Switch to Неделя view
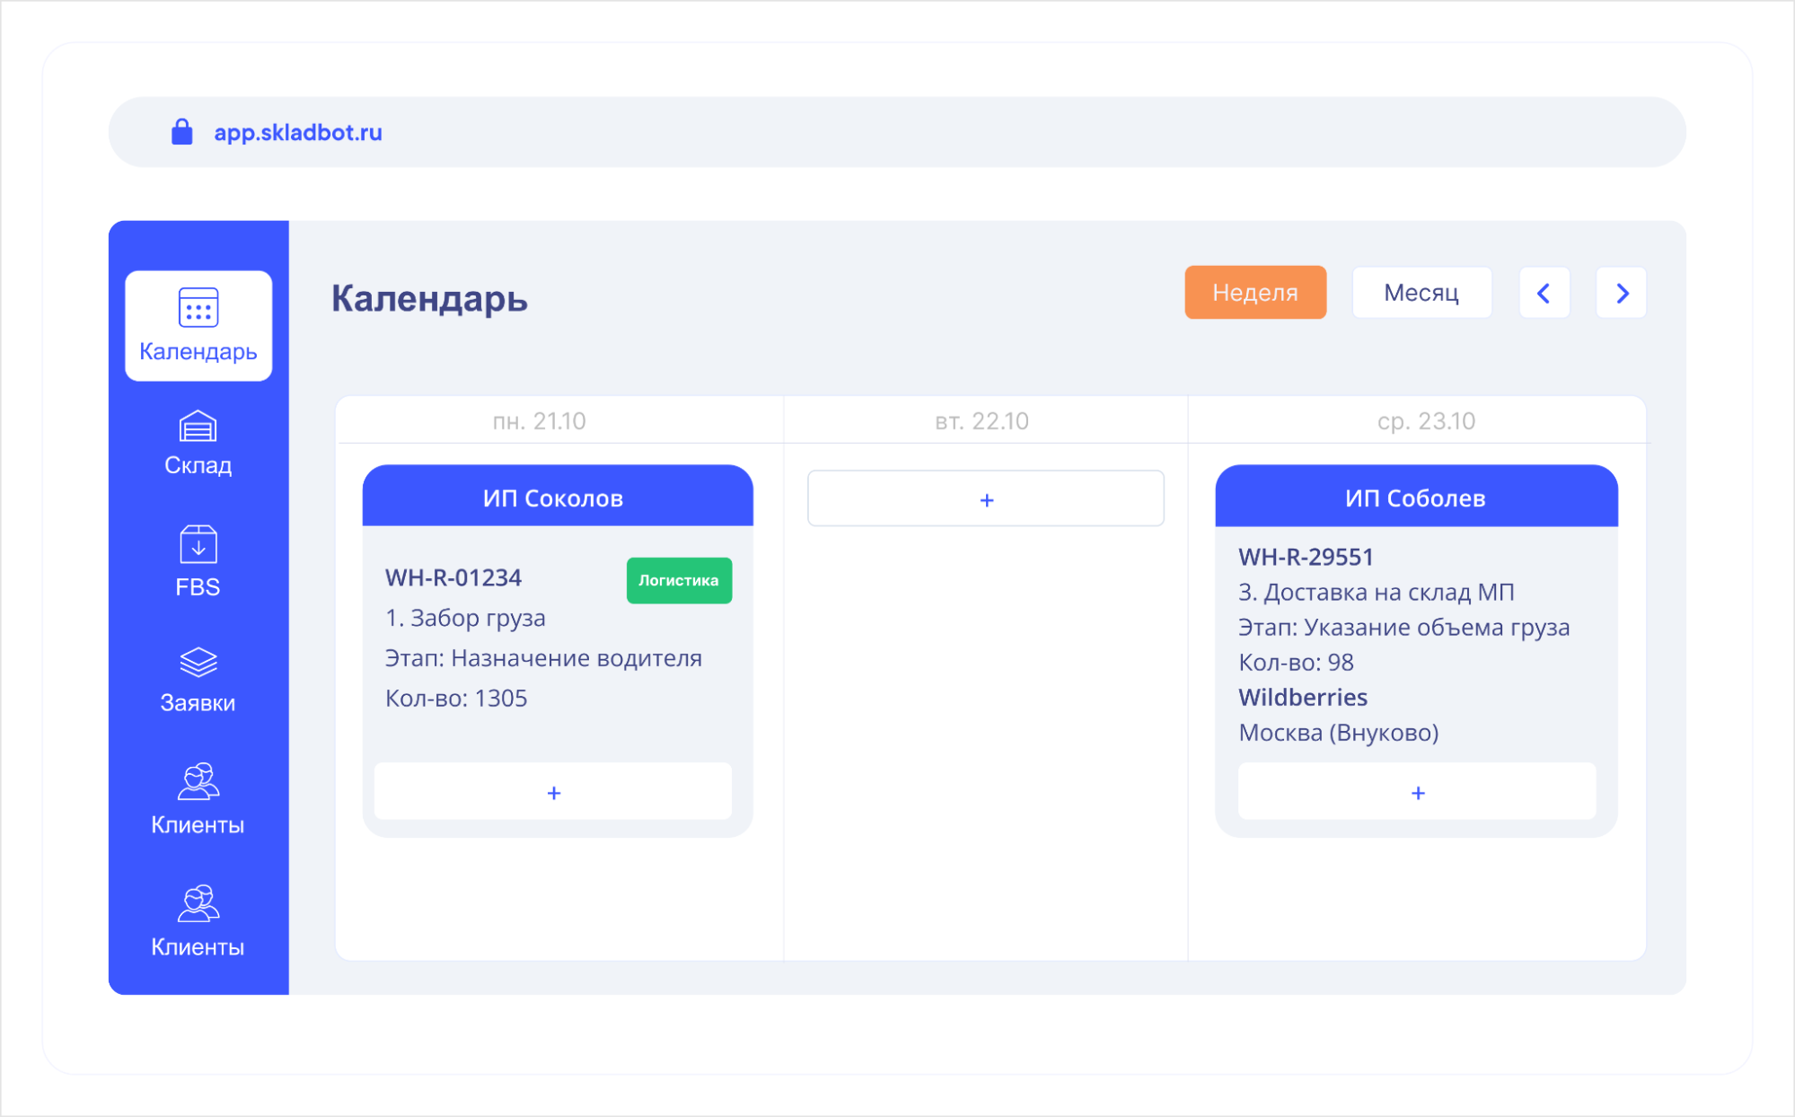The height and width of the screenshot is (1117, 1795). [1254, 293]
